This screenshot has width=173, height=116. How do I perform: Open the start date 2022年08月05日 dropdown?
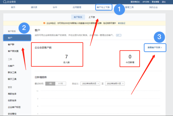tap(91, 83)
